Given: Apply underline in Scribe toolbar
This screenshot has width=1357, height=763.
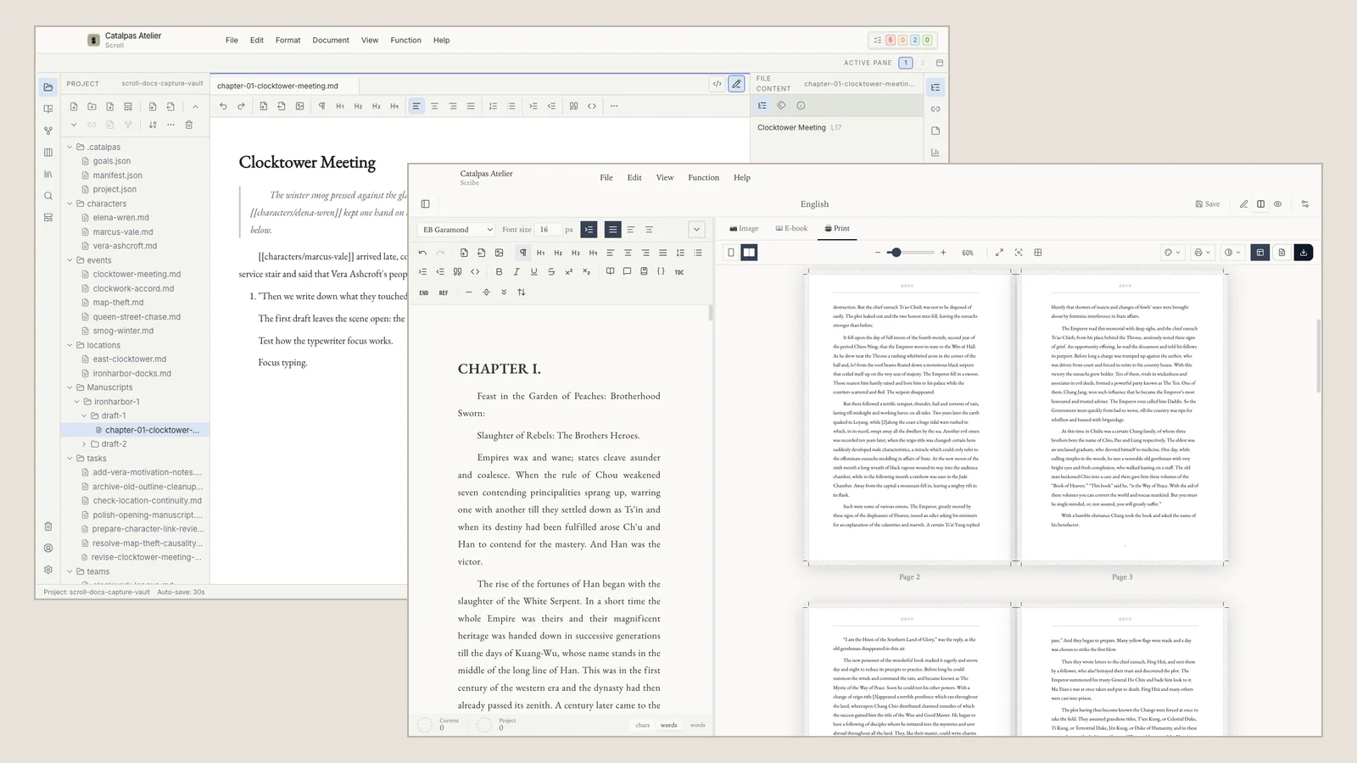Looking at the screenshot, I should pyautogui.click(x=533, y=271).
